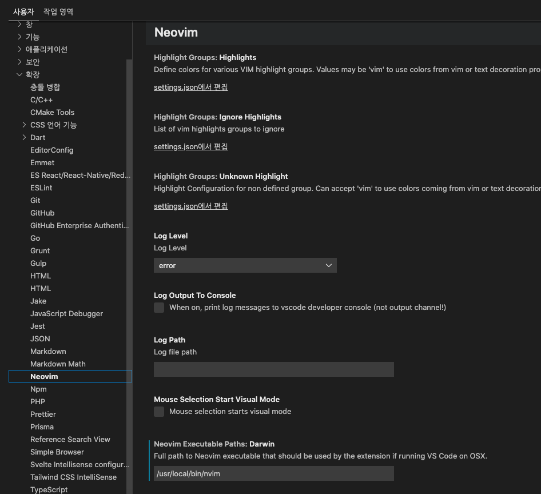
Task: Enable Mouse Selection Start Visual Mode checkbox
Action: click(x=159, y=411)
